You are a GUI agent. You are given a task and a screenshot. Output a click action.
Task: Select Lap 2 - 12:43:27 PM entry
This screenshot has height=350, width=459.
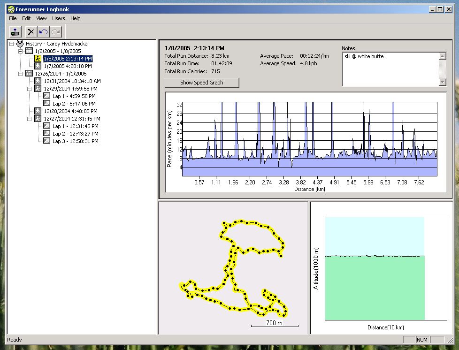[x=76, y=133]
